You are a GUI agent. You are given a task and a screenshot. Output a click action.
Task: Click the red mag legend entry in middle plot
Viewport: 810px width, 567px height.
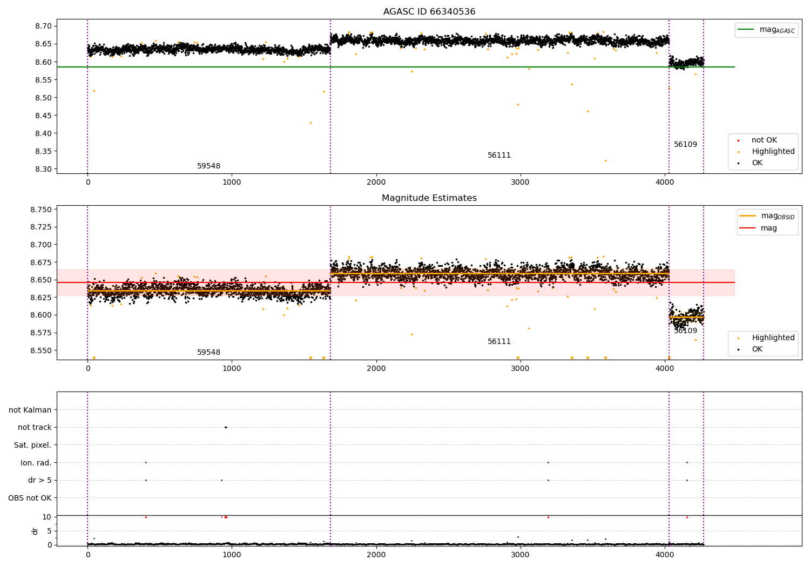(759, 228)
